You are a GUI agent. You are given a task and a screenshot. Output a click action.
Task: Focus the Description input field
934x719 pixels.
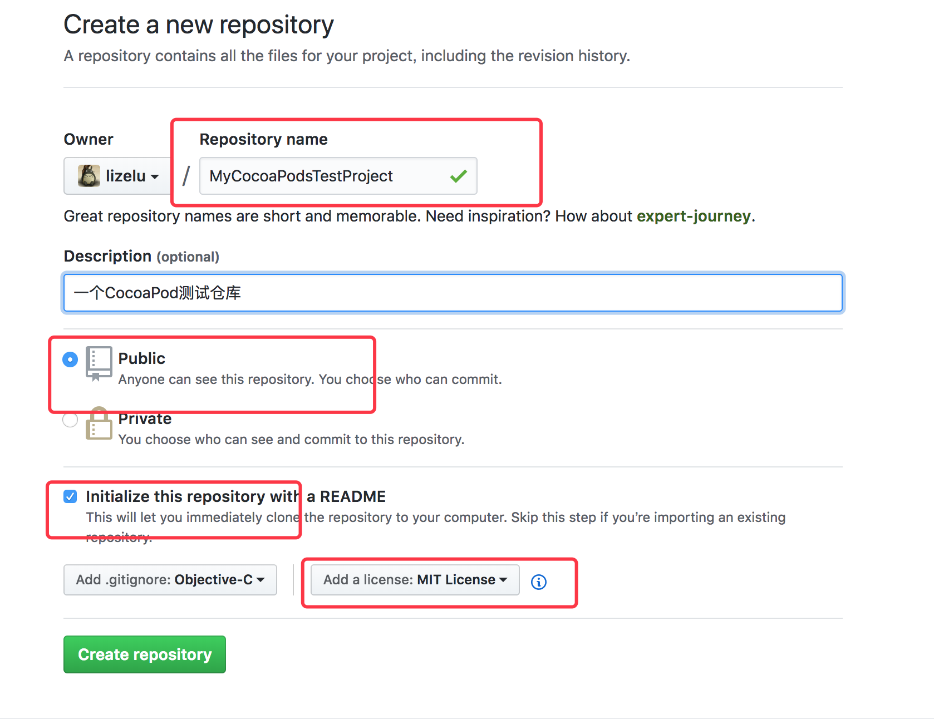[x=453, y=293]
